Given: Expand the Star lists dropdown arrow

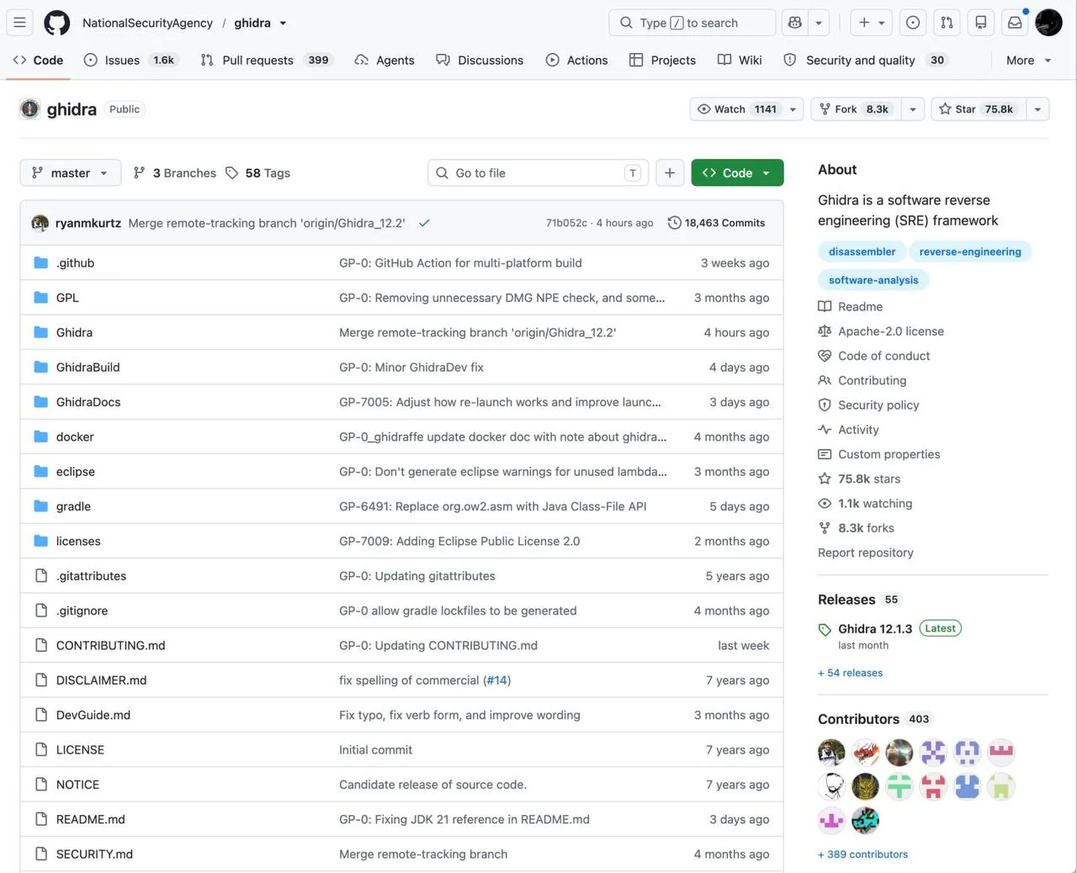Looking at the screenshot, I should (x=1037, y=109).
